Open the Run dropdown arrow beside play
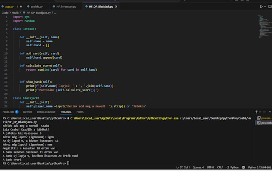The width and height of the screenshot is (272, 171). [x=265, y=6]
